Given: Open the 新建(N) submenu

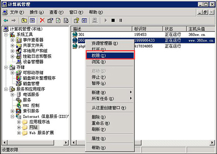Looking at the screenshot, I should [110, 92].
